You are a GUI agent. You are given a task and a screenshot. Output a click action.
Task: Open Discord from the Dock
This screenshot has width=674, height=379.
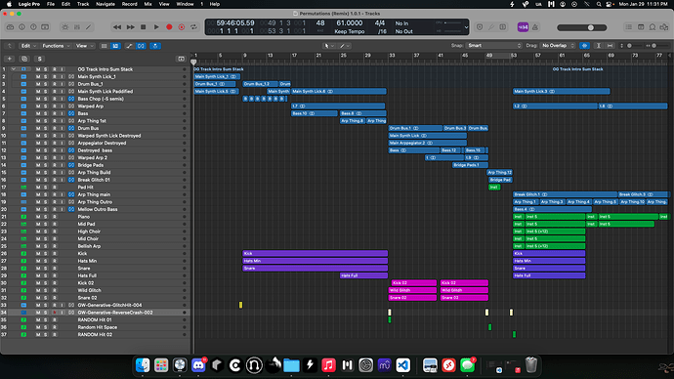(x=198, y=365)
